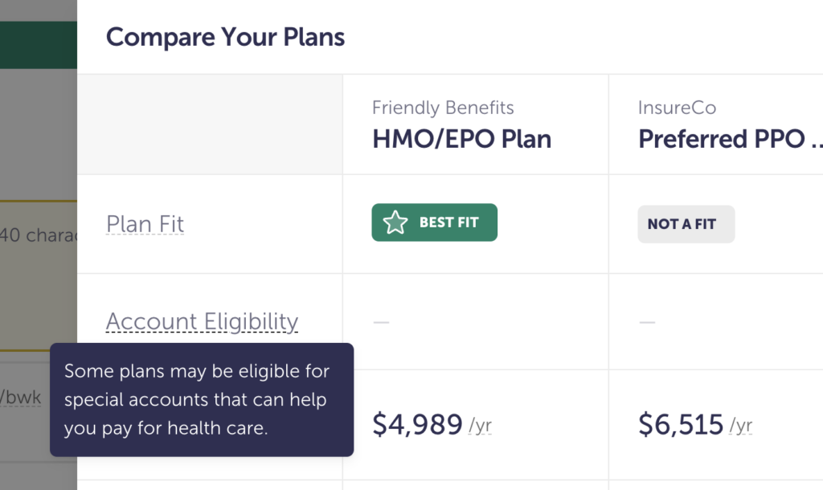Click the $4,989 yearly cost amount
This screenshot has height=490, width=823.
(417, 424)
